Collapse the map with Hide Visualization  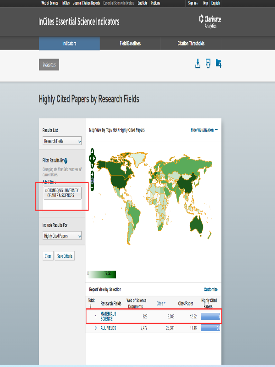coord(204,130)
